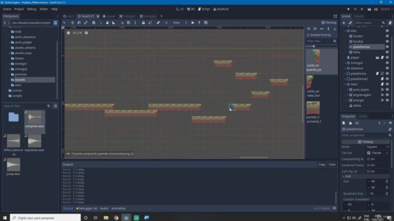This screenshot has height=221, width=394.
Task: Expand the inimigos node
Action: pos(345,63)
